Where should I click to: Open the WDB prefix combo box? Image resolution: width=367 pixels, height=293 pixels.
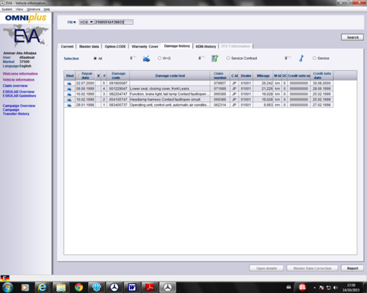[x=87, y=22]
